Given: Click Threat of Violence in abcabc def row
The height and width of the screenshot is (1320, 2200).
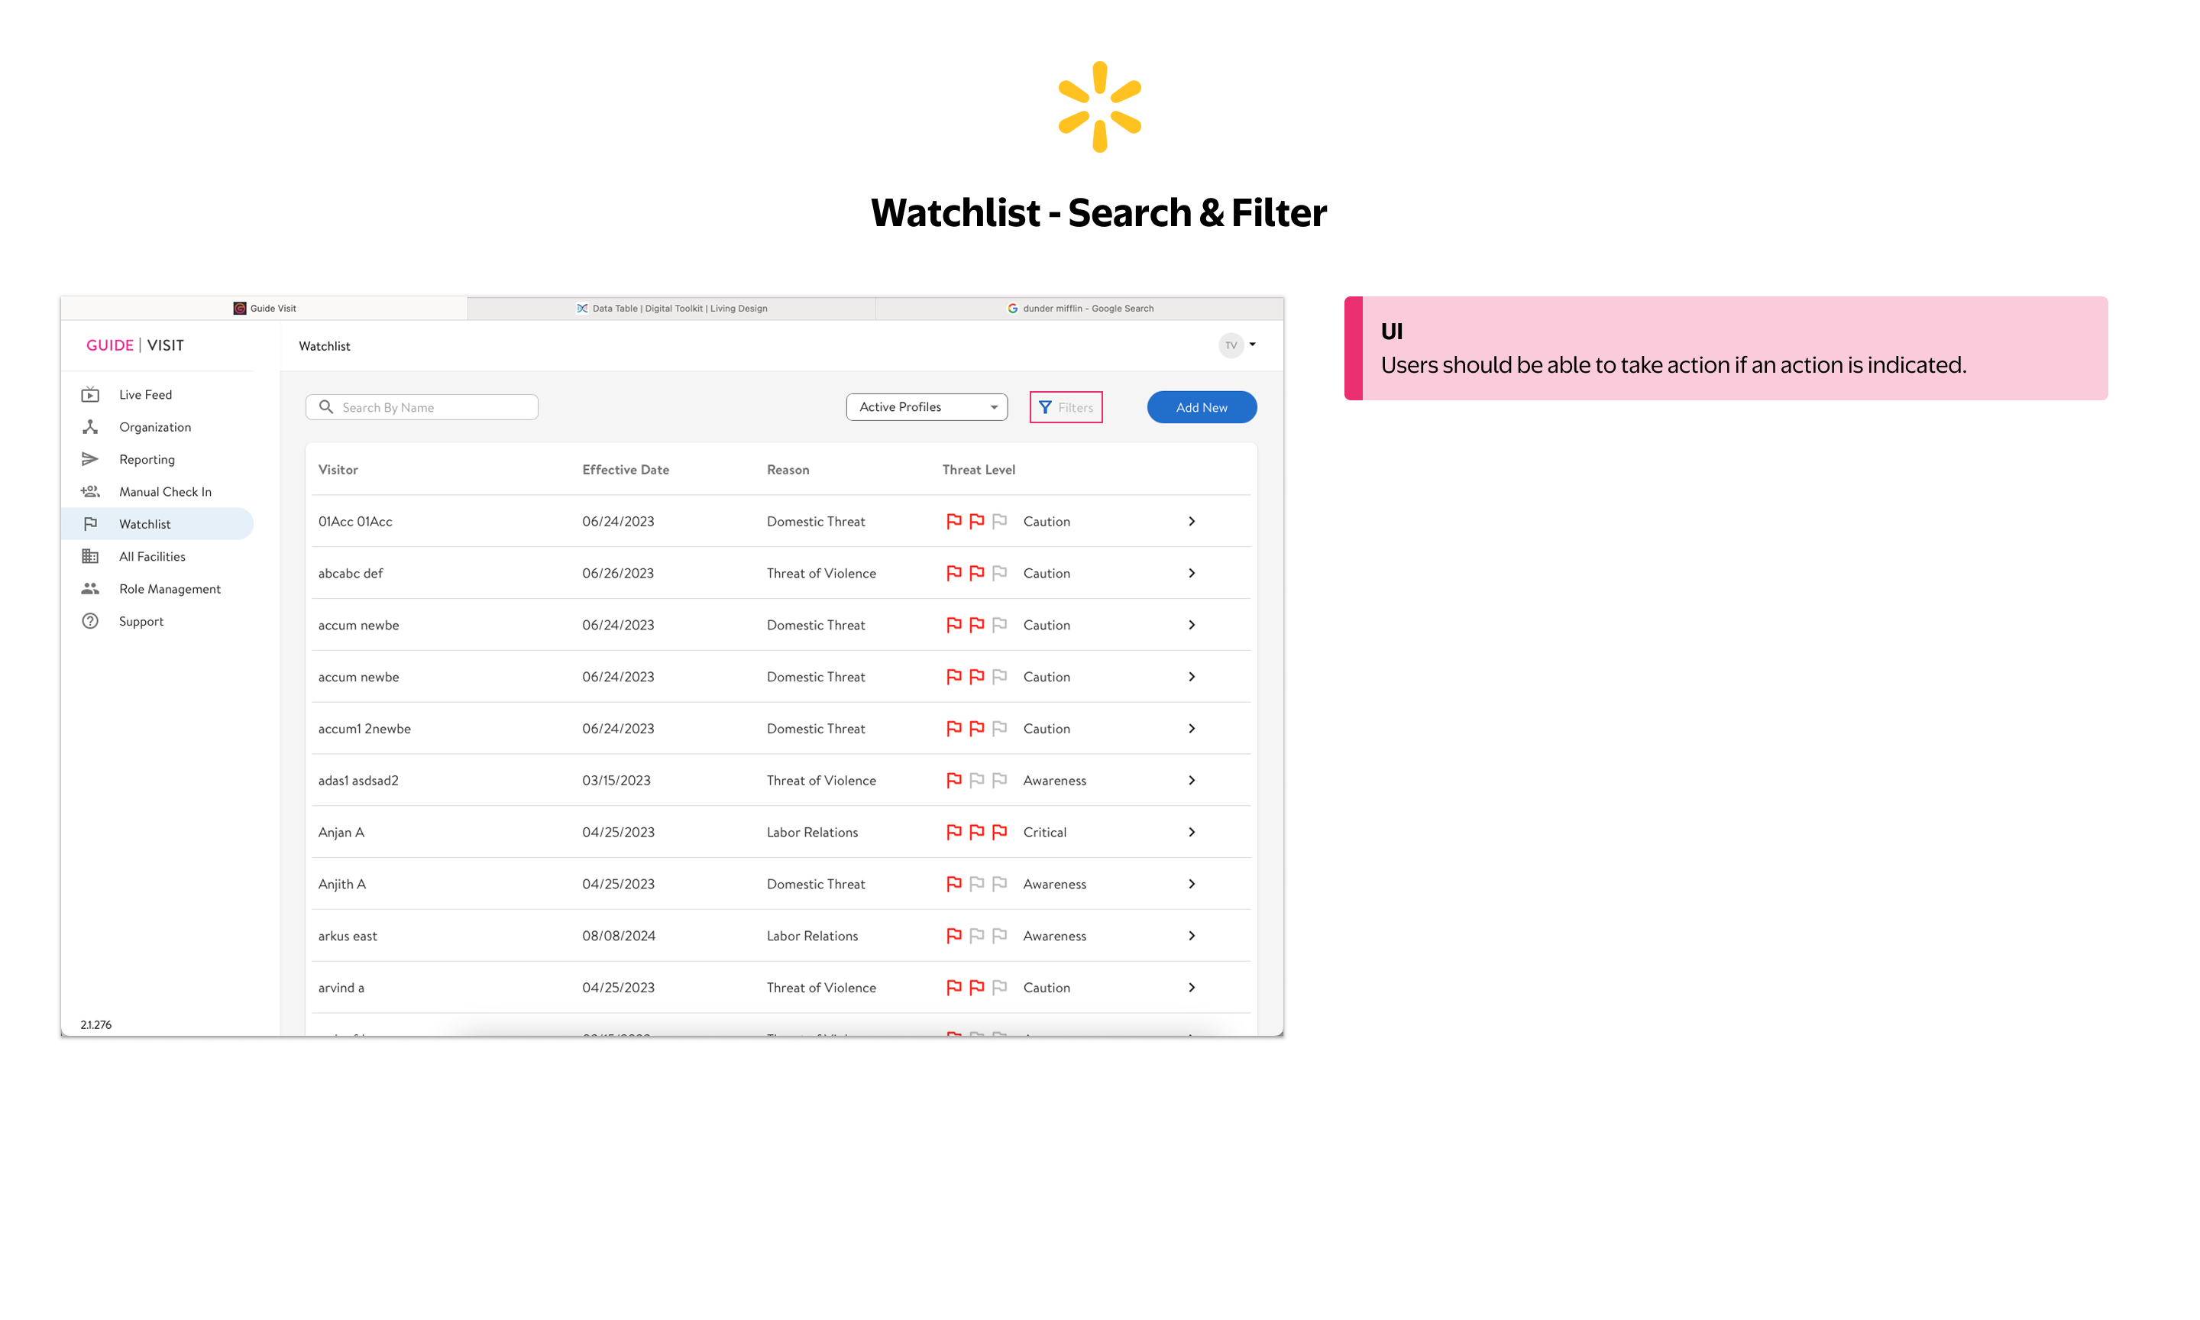Looking at the screenshot, I should (820, 573).
